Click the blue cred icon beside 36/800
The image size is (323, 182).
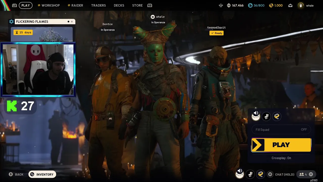(x=250, y=5)
